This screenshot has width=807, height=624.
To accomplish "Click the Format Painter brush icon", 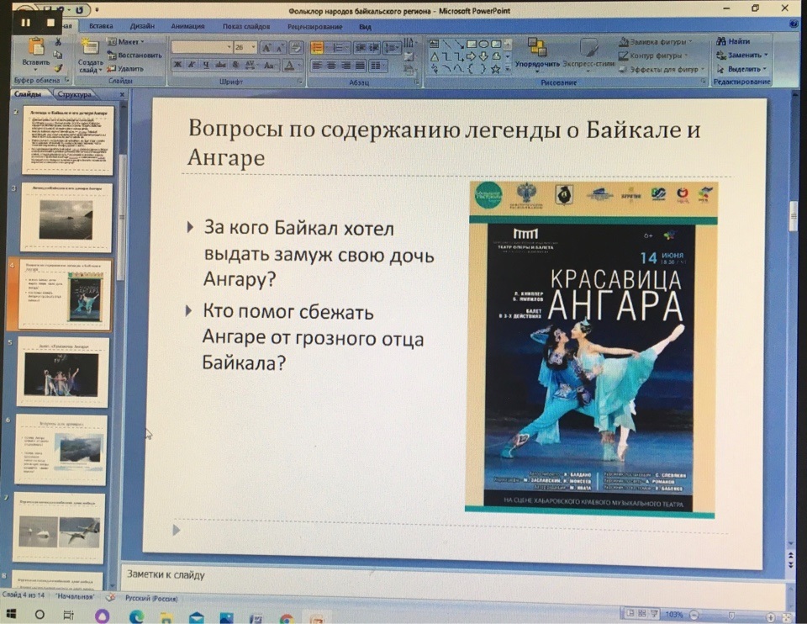I will [58, 68].
